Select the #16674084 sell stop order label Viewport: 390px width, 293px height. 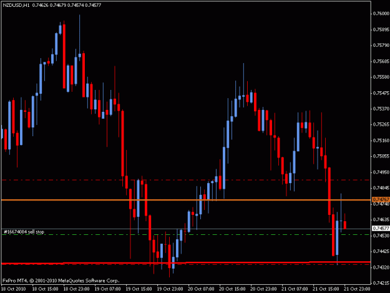click(x=24, y=232)
